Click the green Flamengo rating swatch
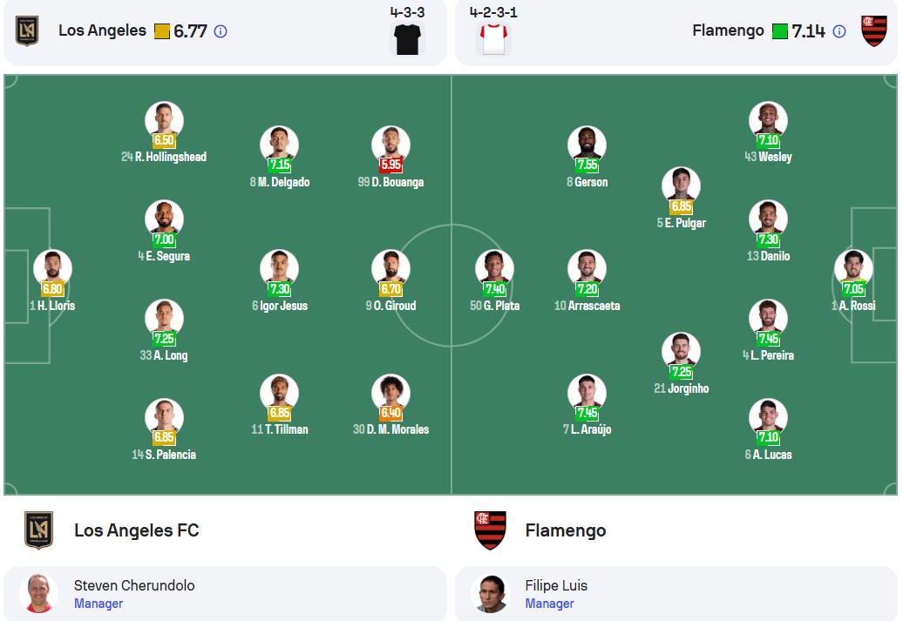 (x=780, y=31)
